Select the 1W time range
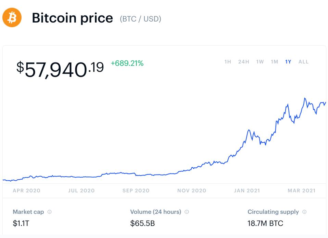The height and width of the screenshot is (238, 328). click(260, 62)
